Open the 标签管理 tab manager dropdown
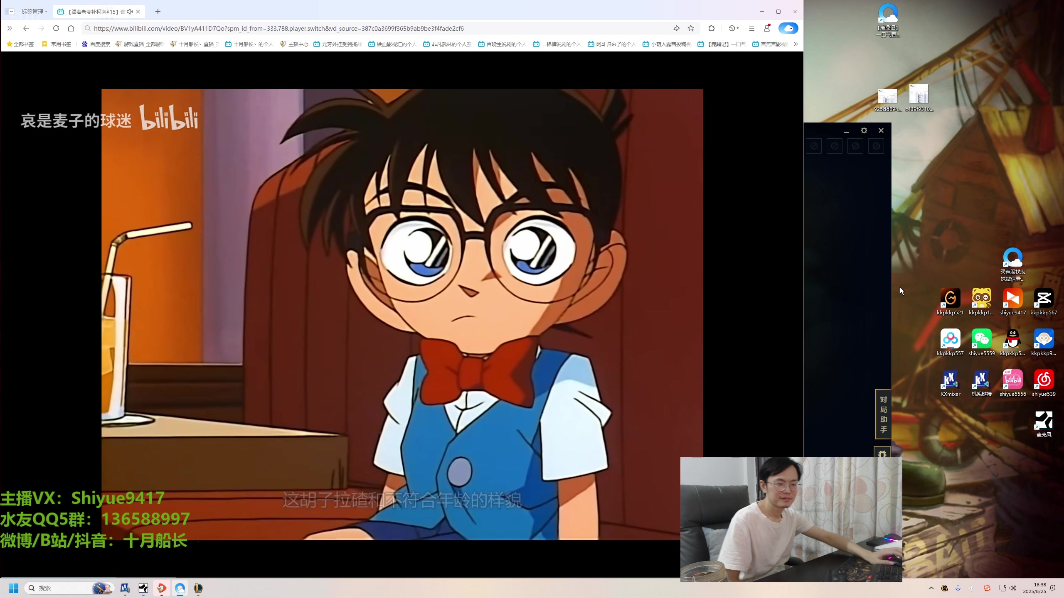 pos(34,12)
